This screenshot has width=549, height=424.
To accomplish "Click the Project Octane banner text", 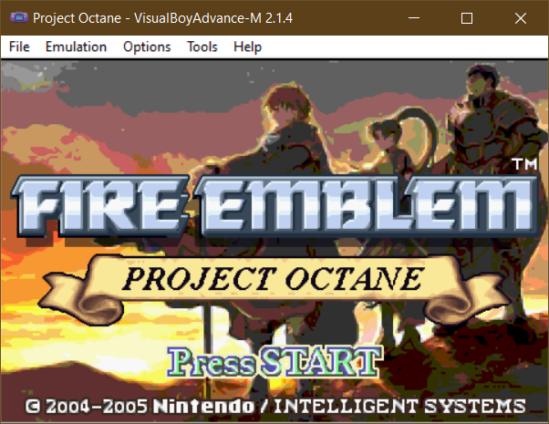I will 273,279.
